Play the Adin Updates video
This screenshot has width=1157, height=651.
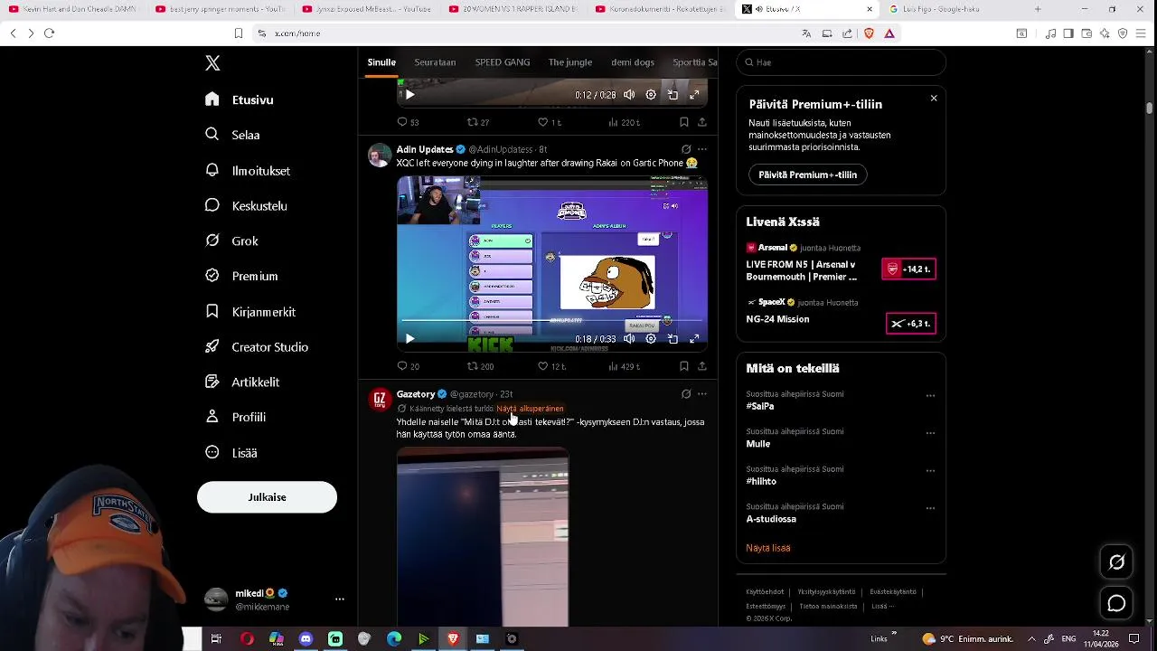(409, 339)
